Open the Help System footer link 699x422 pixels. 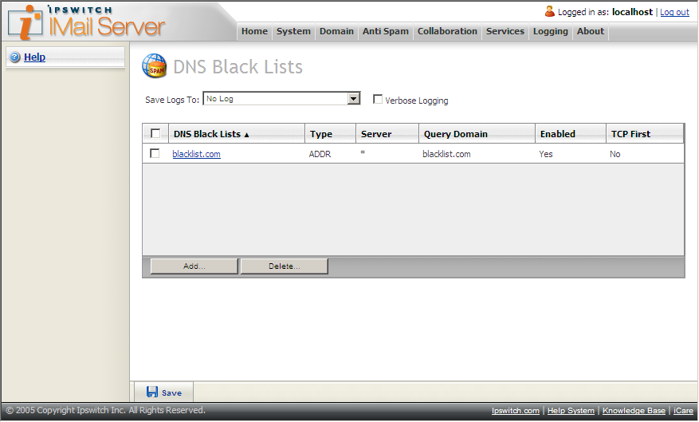pyautogui.click(x=571, y=411)
